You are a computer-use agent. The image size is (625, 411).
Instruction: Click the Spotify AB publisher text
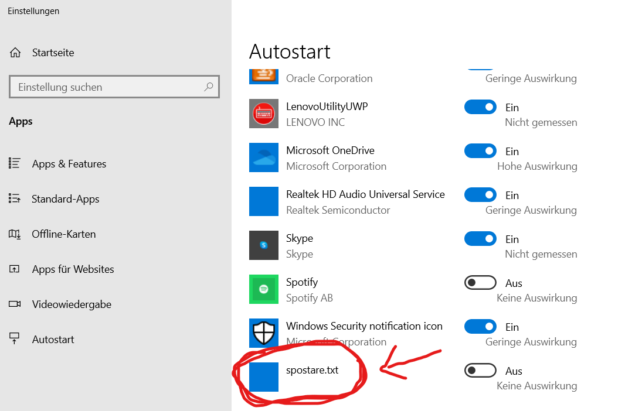(x=310, y=297)
